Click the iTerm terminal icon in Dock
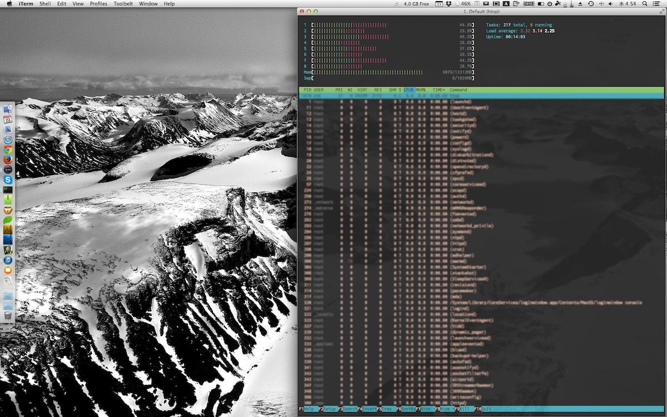The width and height of the screenshot is (667, 417). pos(8,190)
